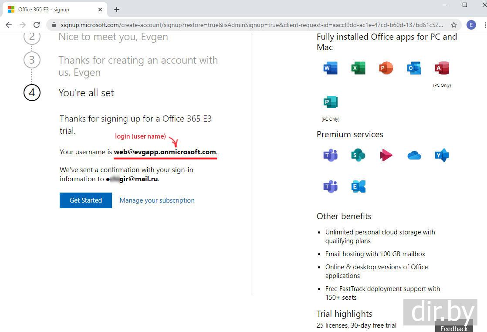
Task: Click the Fully installed Office apps heading
Action: 387,42
